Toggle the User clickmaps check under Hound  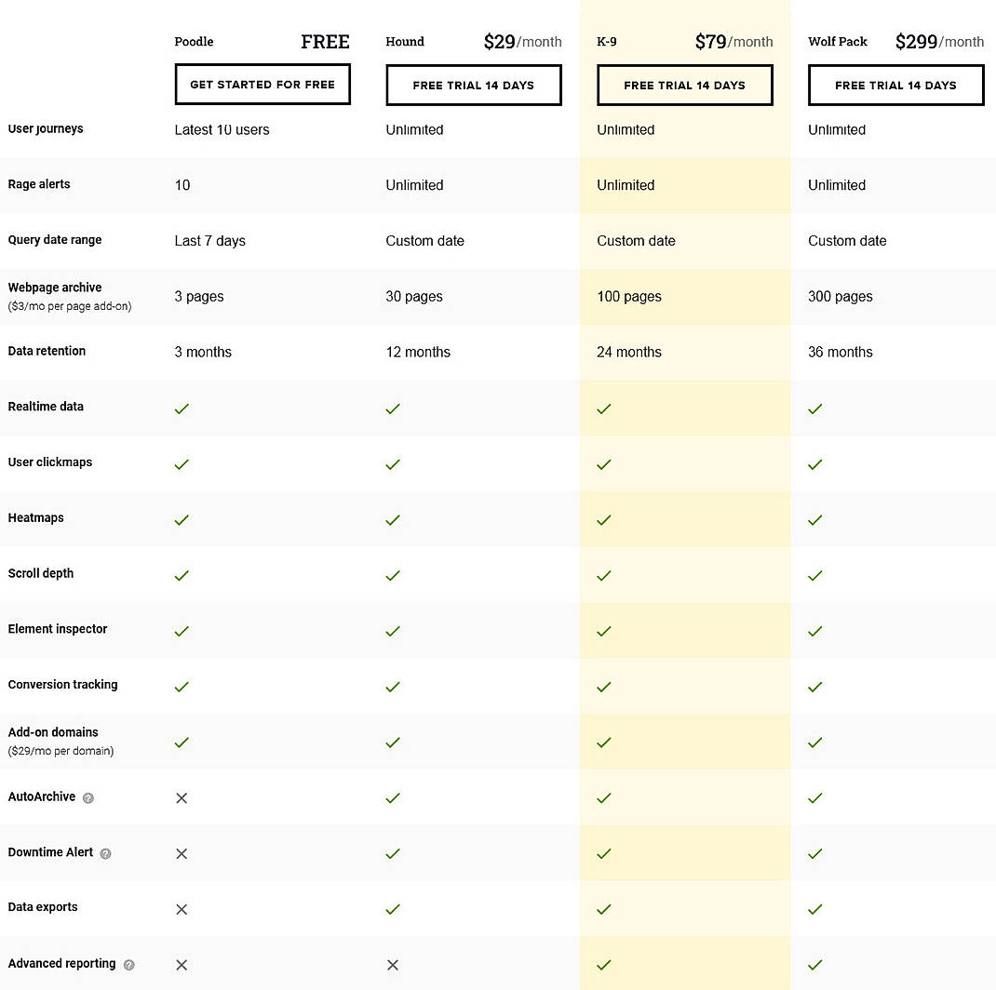coord(393,464)
